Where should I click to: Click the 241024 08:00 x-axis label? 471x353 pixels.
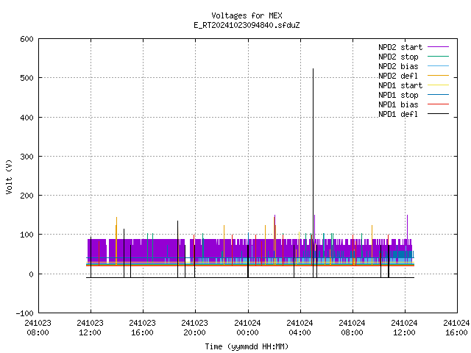(x=352, y=328)
